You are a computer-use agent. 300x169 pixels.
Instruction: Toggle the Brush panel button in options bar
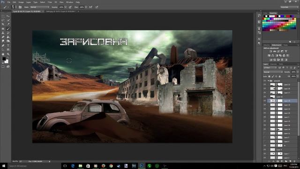20,7
